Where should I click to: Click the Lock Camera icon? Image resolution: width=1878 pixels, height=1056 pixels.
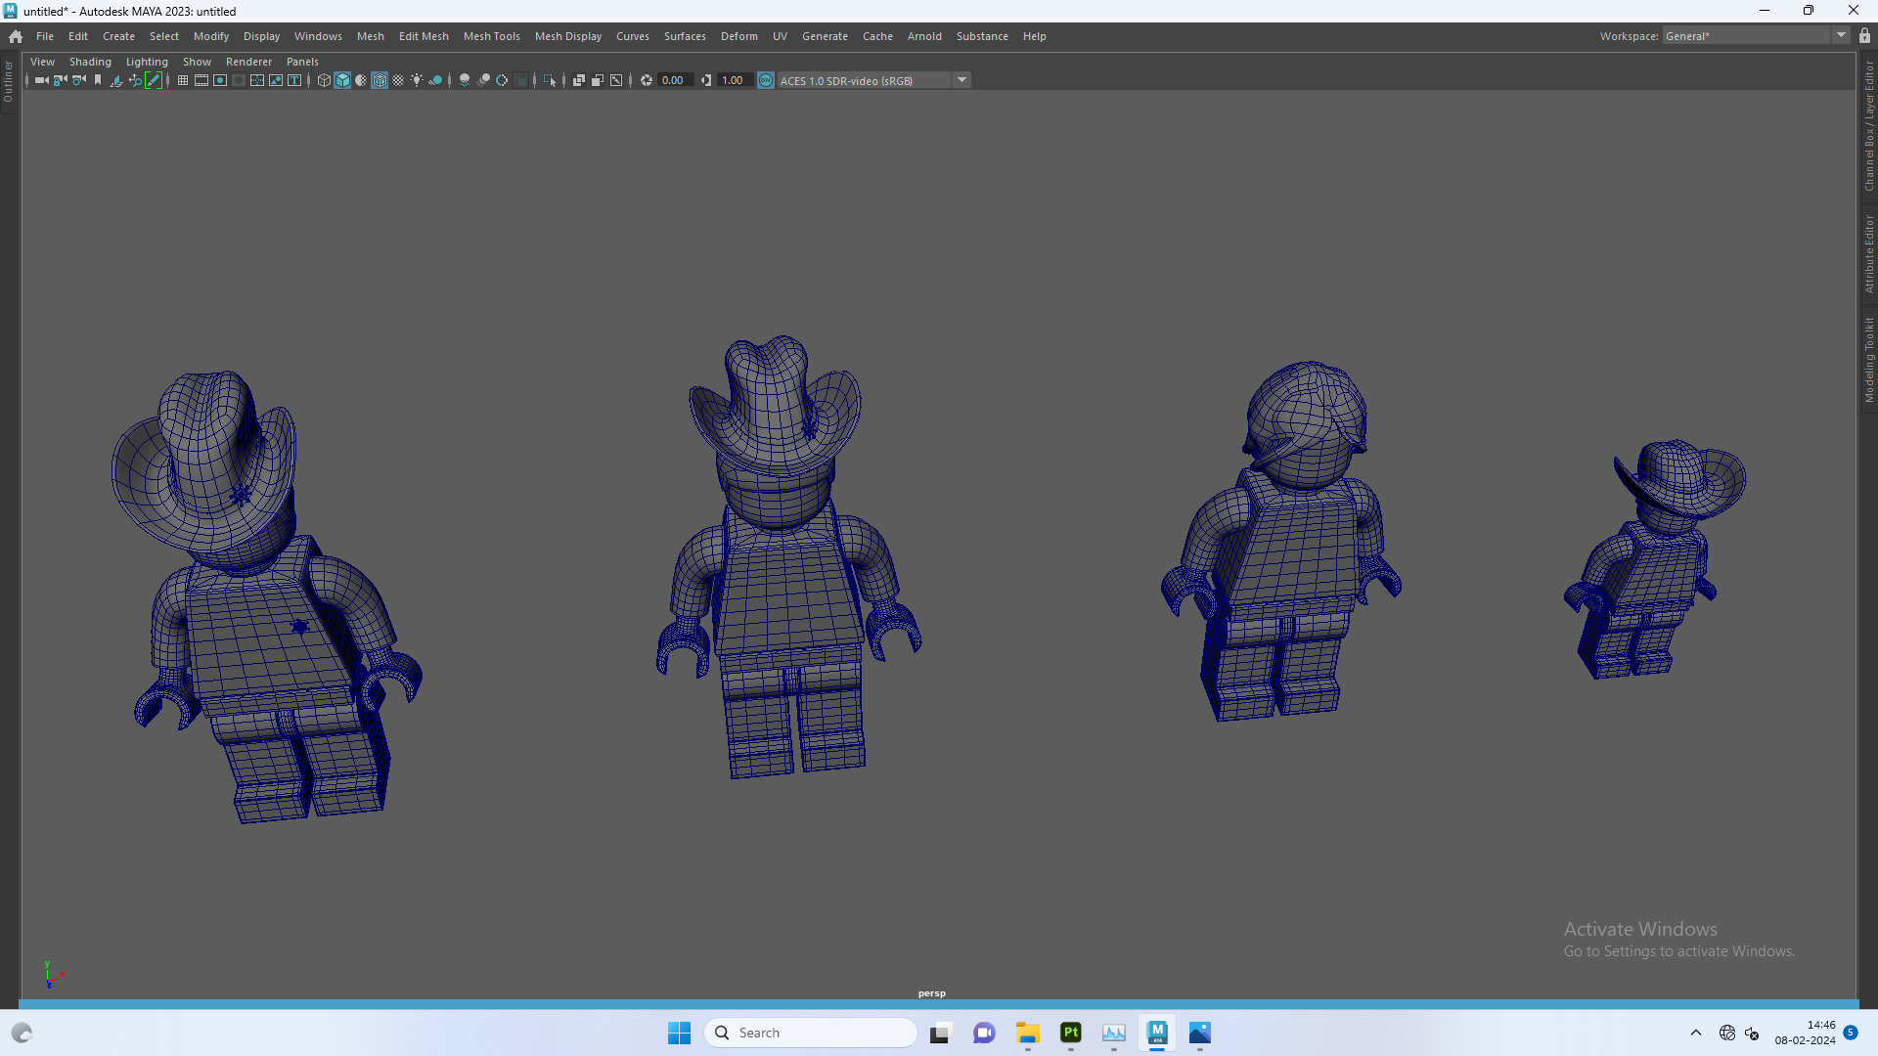click(x=60, y=80)
